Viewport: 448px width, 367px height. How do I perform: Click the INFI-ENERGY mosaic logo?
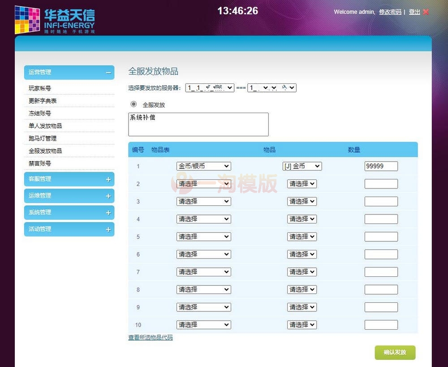(27, 19)
